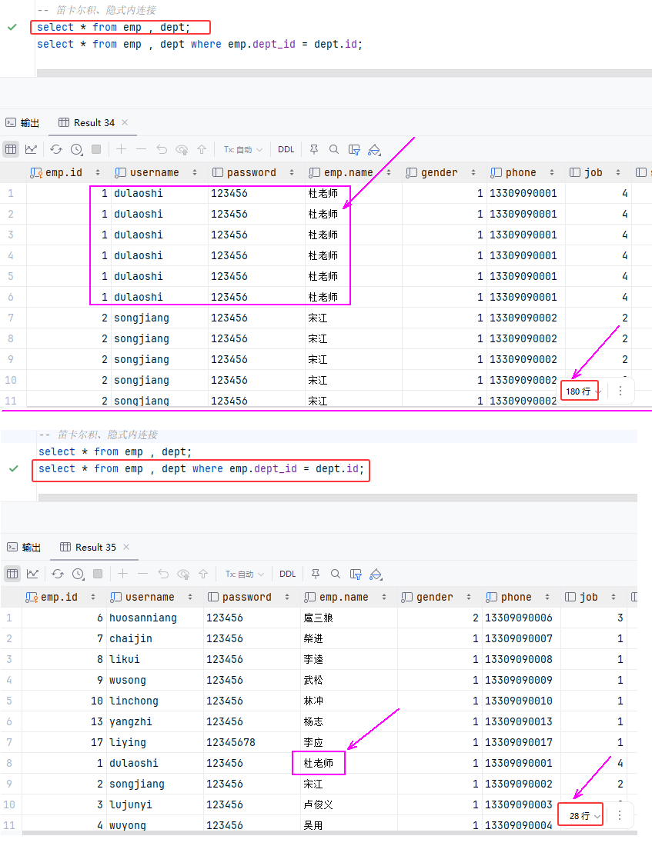Expand the 28 行 row count dropdown

584,815
